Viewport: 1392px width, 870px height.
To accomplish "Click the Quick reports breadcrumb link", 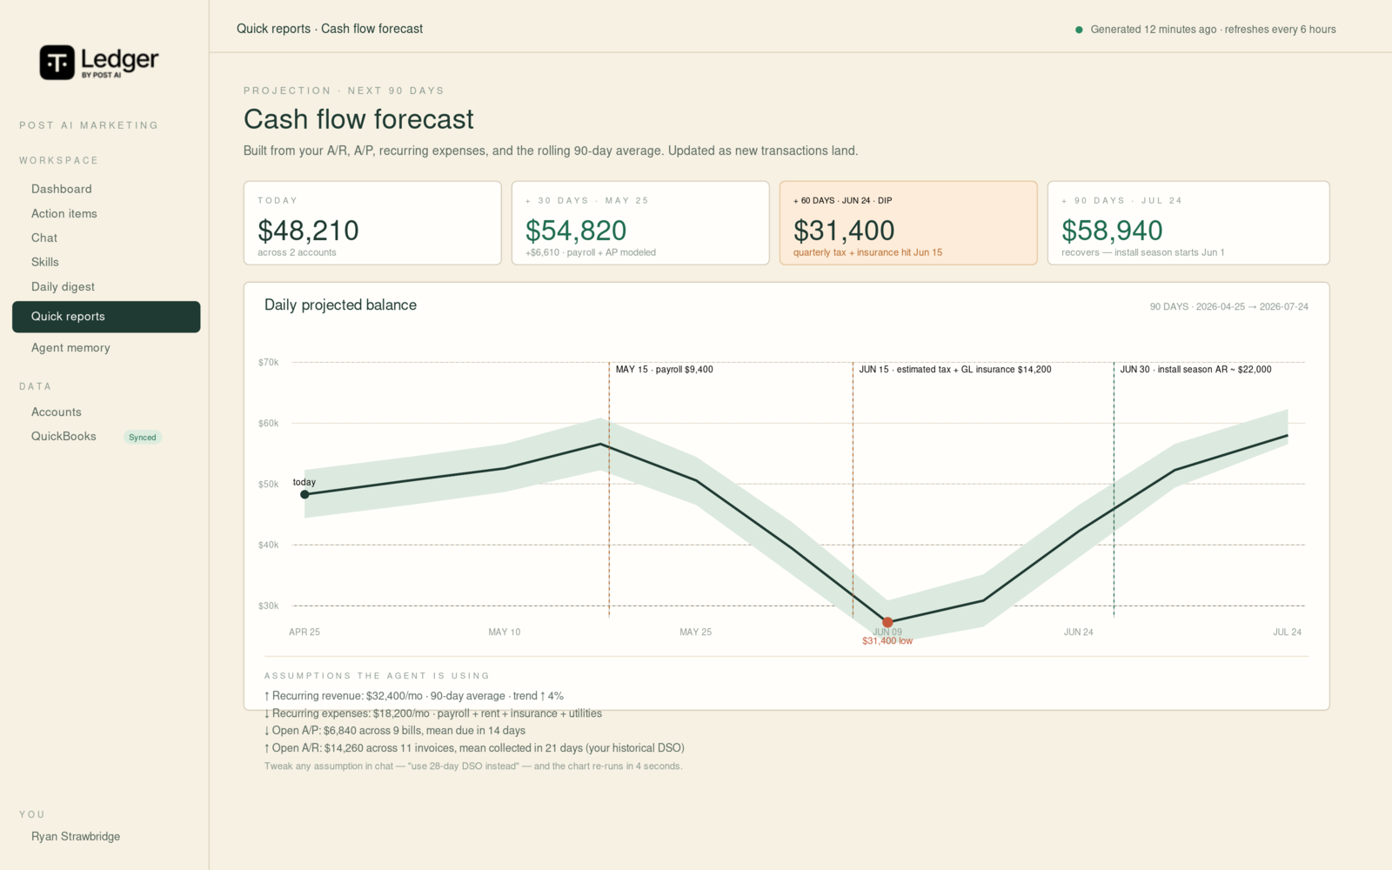I will click(273, 29).
